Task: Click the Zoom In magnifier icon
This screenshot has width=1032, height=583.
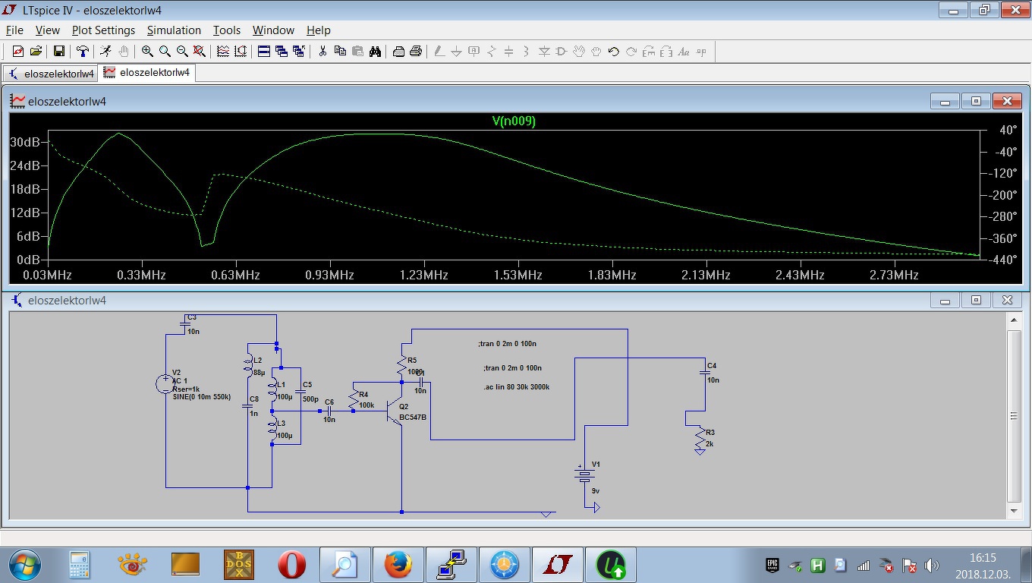Action: coord(147,52)
